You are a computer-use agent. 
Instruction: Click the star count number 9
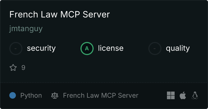click(x=23, y=68)
